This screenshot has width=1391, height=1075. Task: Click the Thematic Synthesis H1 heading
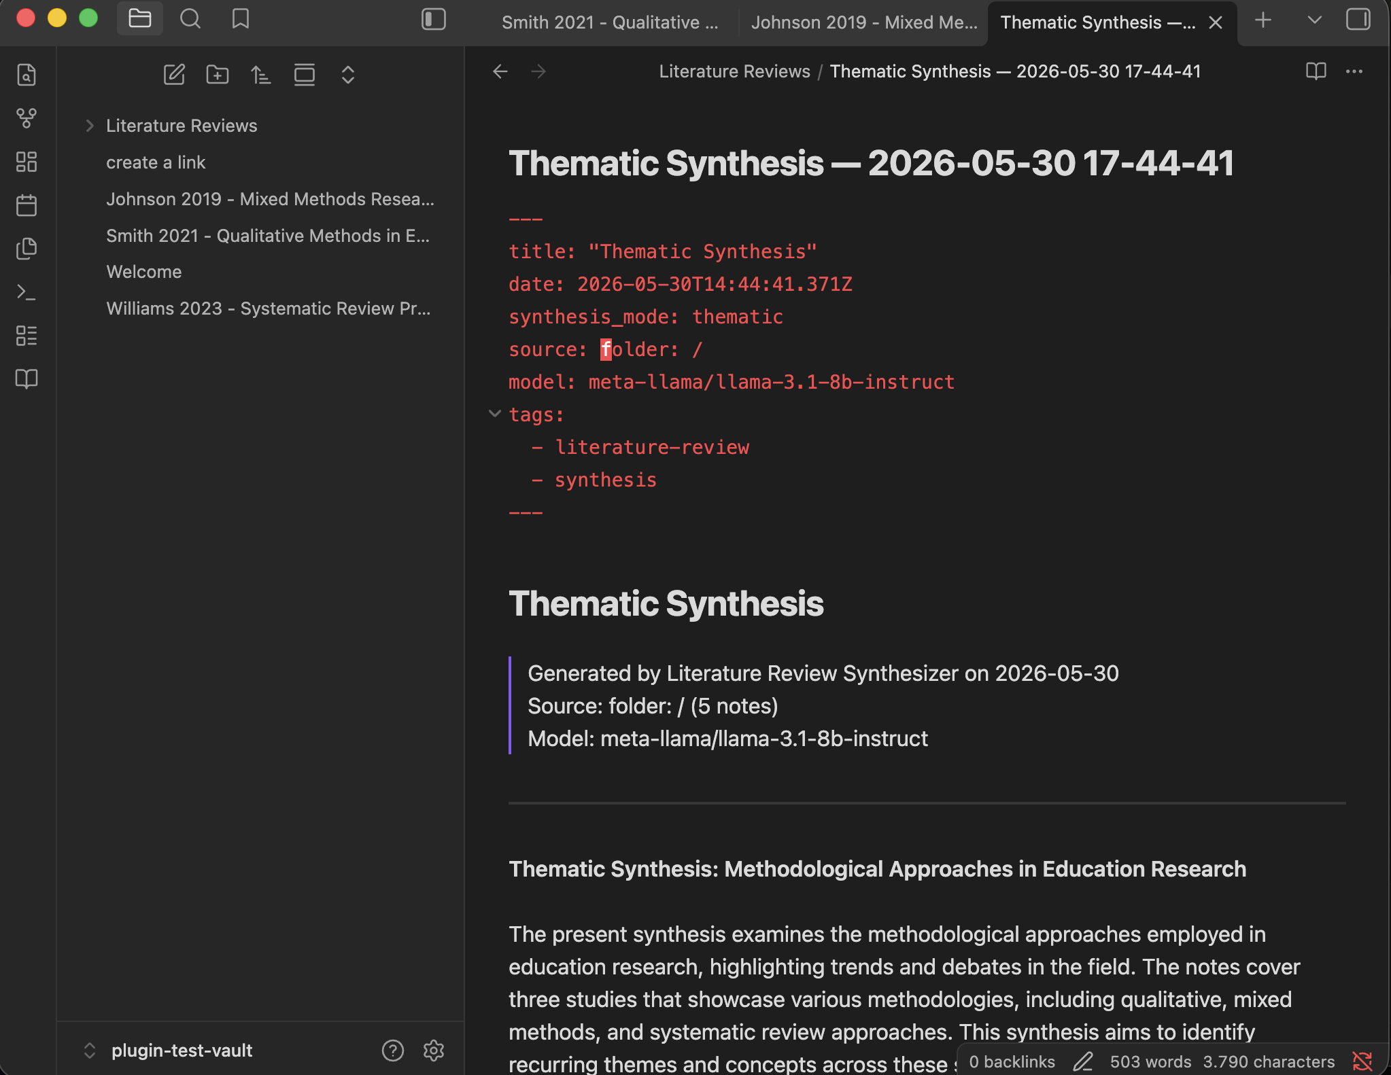[666, 603]
